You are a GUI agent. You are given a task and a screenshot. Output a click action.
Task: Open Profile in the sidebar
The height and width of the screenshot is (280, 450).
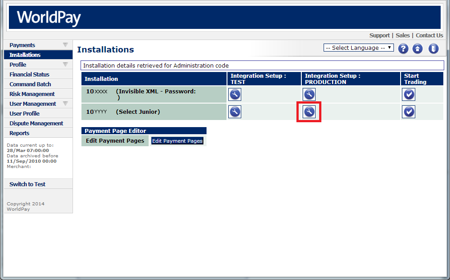38,64
